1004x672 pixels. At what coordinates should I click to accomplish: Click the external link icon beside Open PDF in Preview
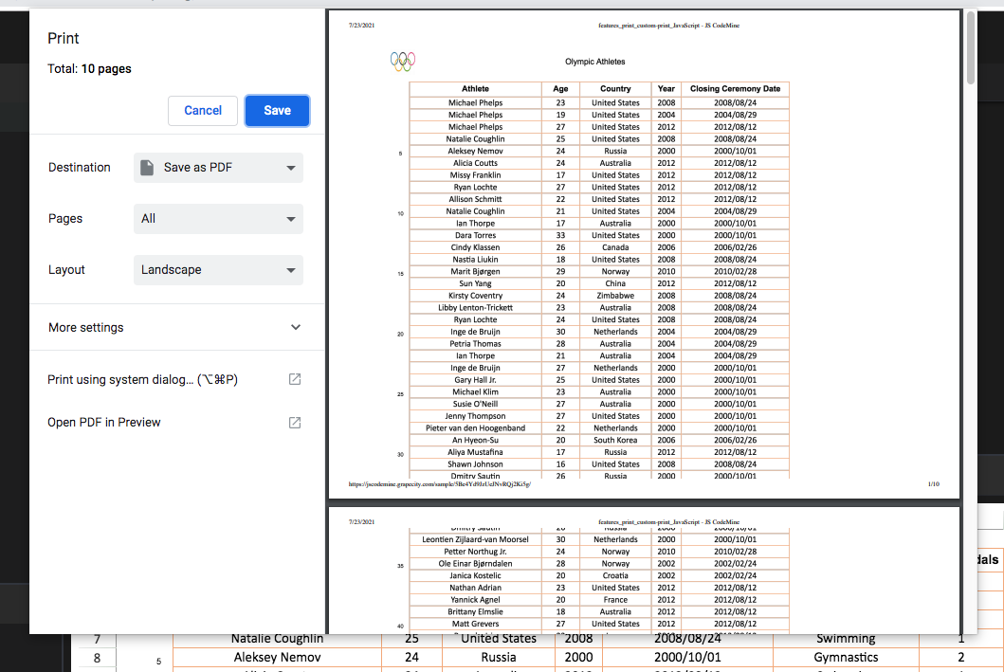pyautogui.click(x=295, y=422)
